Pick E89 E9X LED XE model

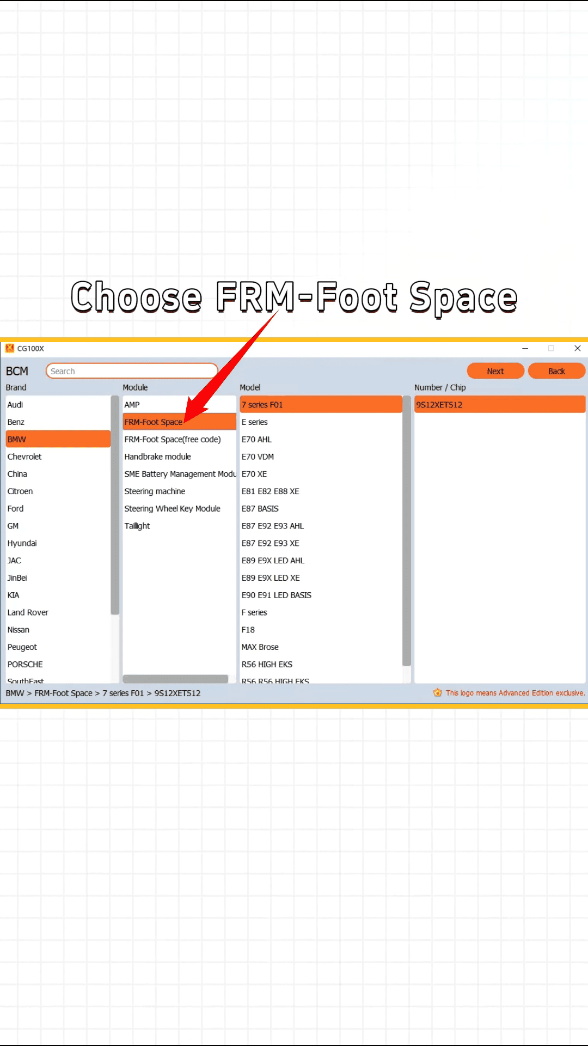click(321, 578)
